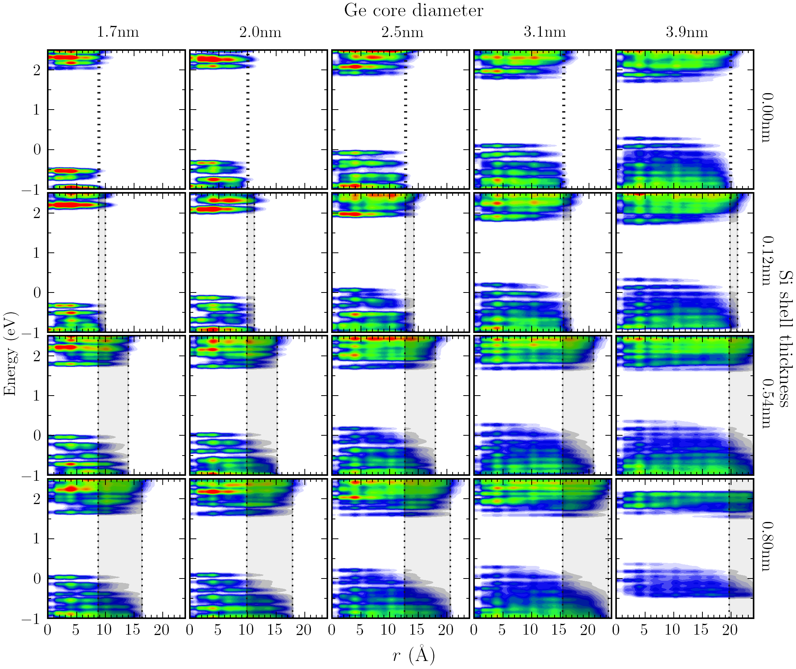Click the '1.7nm' column header

pos(118,32)
